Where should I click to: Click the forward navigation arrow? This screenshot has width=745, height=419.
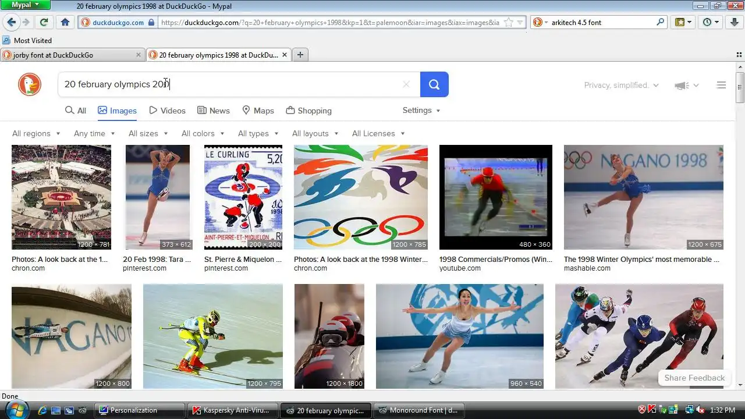26,22
